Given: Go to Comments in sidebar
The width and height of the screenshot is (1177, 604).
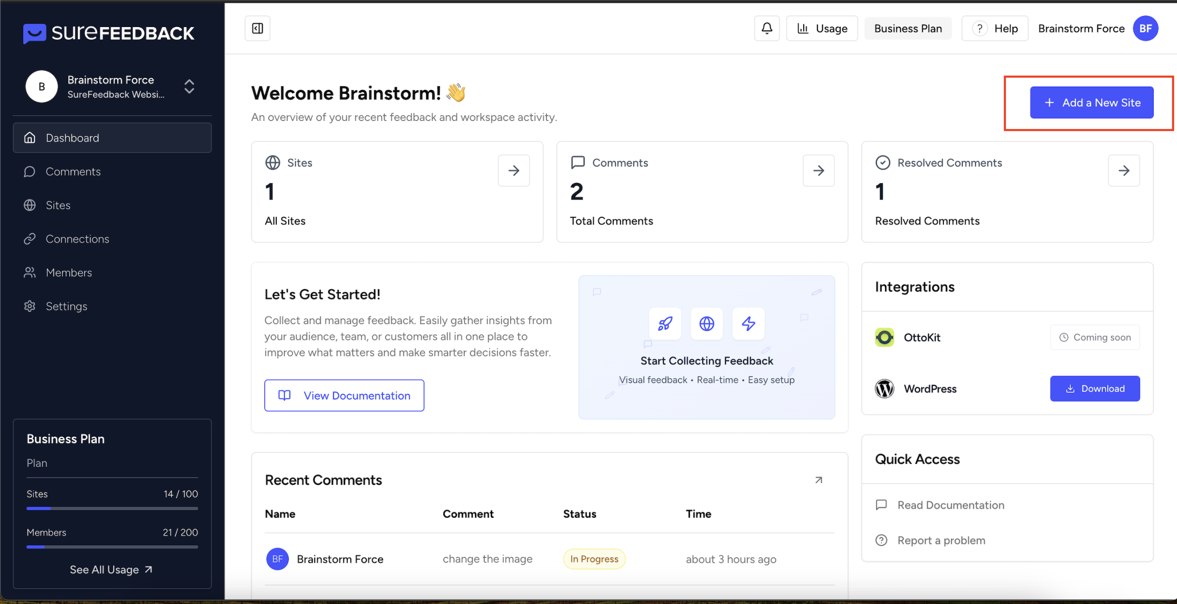Looking at the screenshot, I should 73,171.
